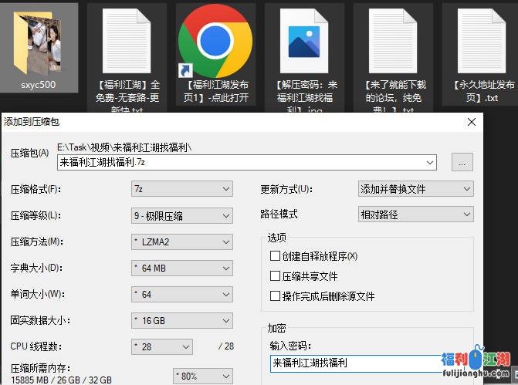Select the sxyc500 folder icon
518x385 pixels.
point(39,39)
